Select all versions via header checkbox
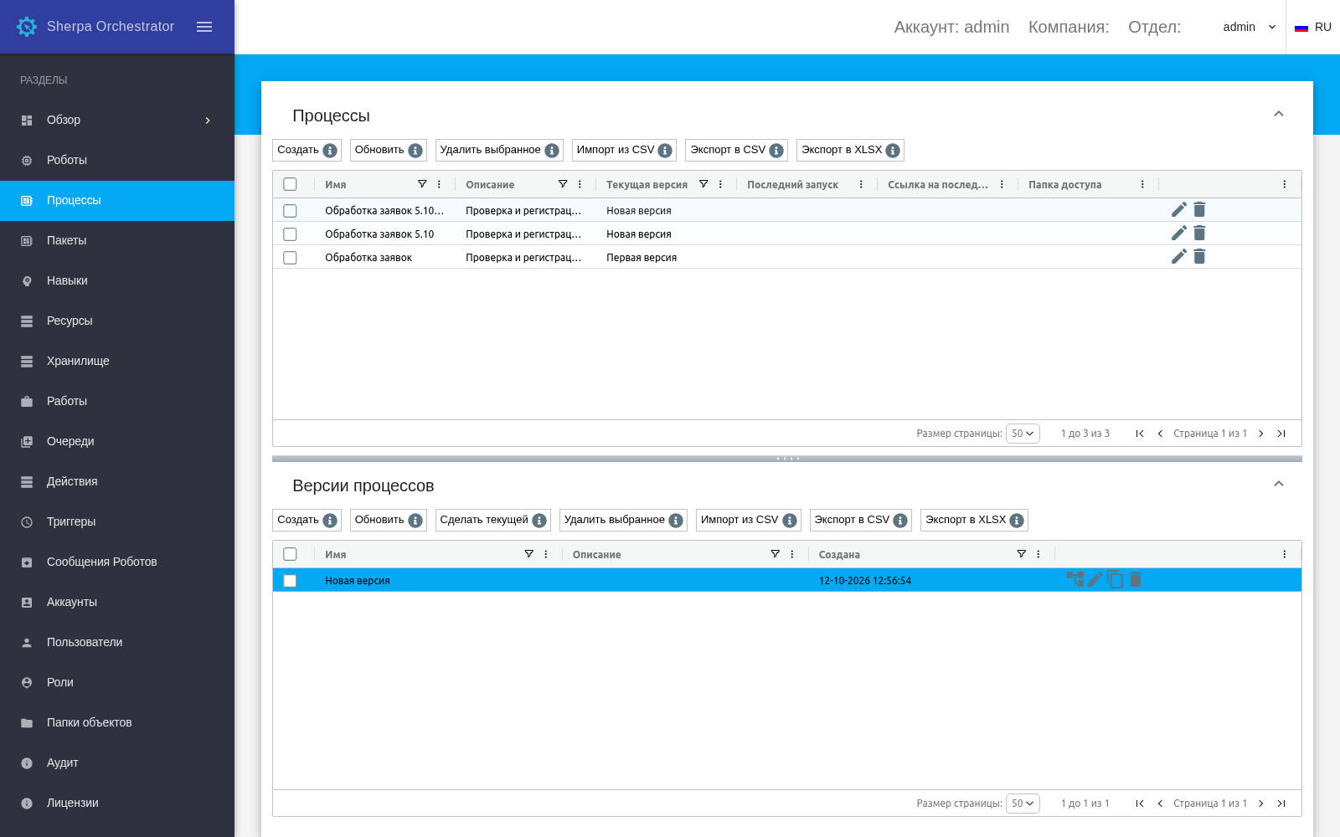The height and width of the screenshot is (837, 1340). tap(290, 554)
